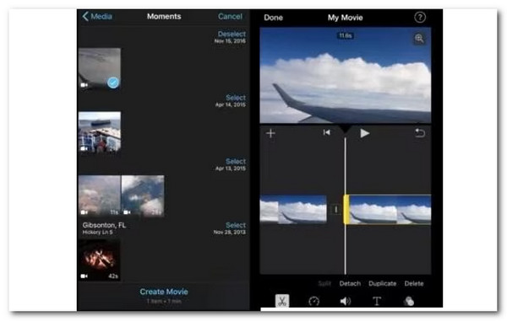Screen dimensions: 507x321
Task: Choose Detach from clip actions
Action: coord(350,284)
